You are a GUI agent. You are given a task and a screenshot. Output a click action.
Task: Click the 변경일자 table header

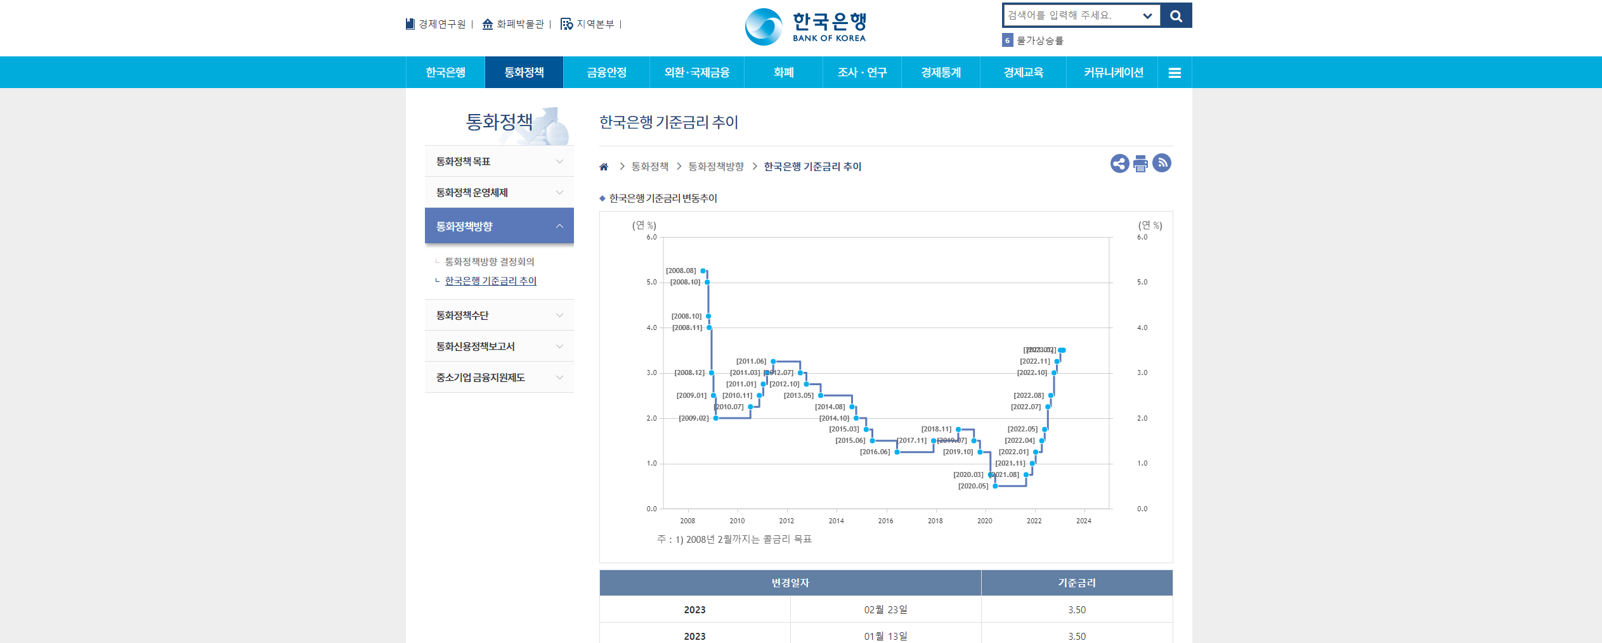[790, 583]
